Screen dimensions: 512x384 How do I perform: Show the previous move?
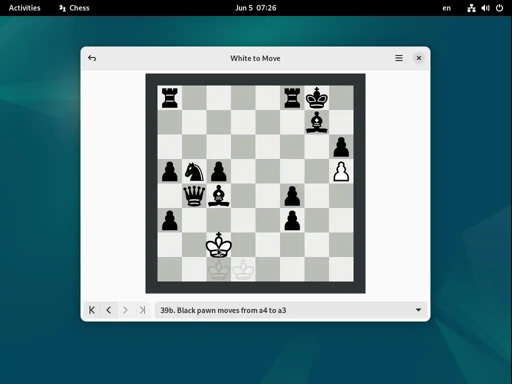(x=108, y=310)
